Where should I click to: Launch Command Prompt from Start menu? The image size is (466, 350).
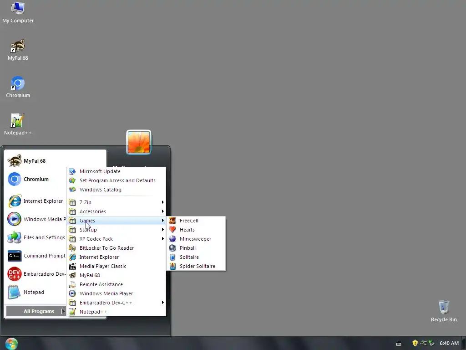click(x=35, y=256)
